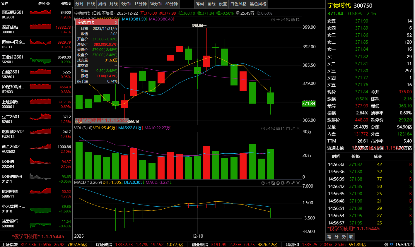Click the switch indicator icon in the main chart toolbar
Viewport: 415px width, 247px height.
coord(288,20)
